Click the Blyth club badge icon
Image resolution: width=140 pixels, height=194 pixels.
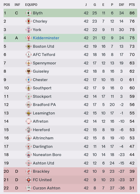[x=28, y=13]
